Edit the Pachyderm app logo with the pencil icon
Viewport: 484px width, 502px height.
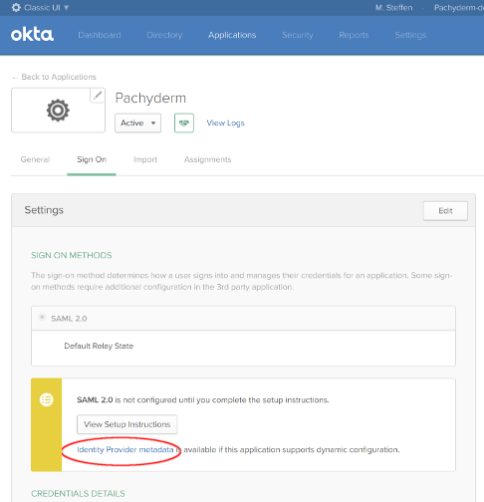pyautogui.click(x=98, y=96)
